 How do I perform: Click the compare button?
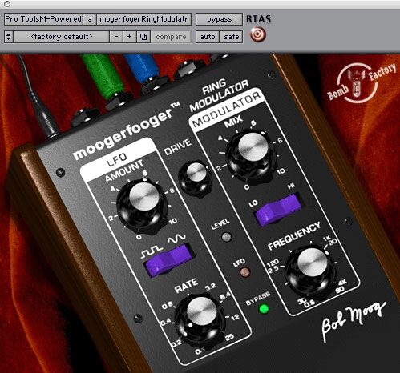171,37
